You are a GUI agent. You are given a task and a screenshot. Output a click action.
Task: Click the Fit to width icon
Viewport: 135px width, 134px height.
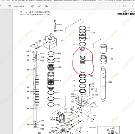pyautogui.click(x=125, y=6)
